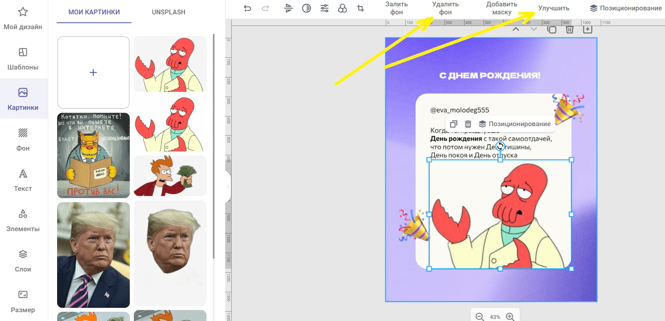The image size is (665, 321).
Task: Open the Мой дизайн section
Action: tap(23, 19)
